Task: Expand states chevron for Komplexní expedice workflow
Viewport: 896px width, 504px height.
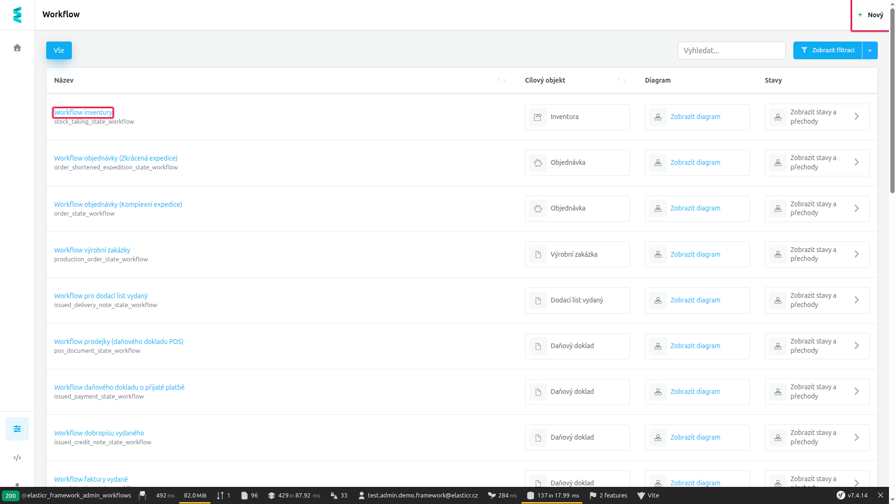Action: 857,208
